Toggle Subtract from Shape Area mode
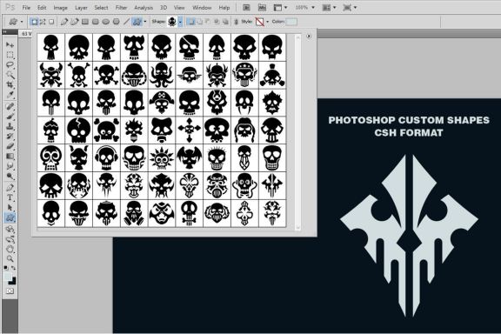501x334 pixels. tap(208, 22)
